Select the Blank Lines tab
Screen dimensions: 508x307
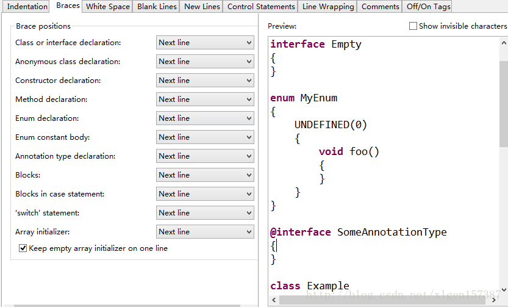click(157, 7)
